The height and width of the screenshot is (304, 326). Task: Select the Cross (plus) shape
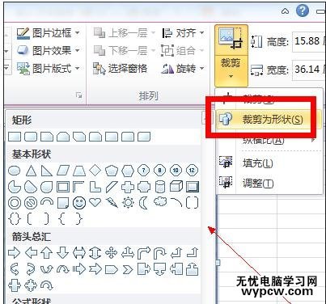pyautogui.click(x=128, y=187)
